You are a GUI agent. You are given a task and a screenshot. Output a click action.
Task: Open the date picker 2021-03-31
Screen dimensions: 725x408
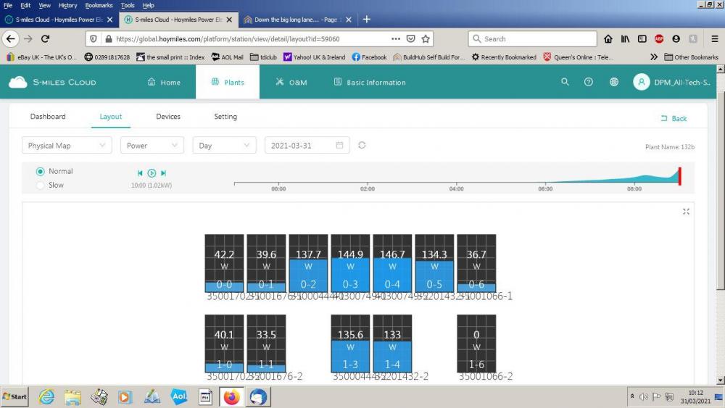point(307,146)
